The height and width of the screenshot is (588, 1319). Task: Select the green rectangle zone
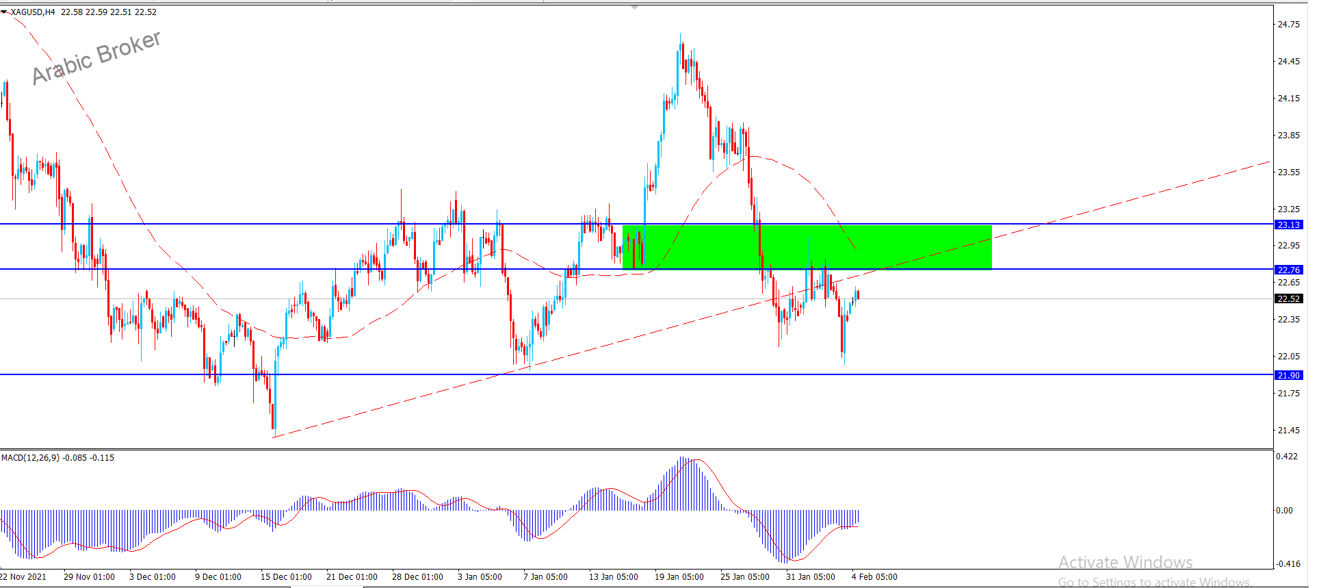[807, 247]
